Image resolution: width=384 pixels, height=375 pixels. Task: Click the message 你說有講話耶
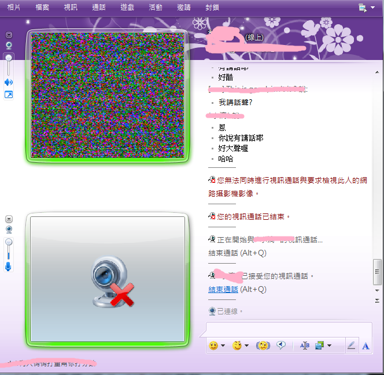pos(241,138)
